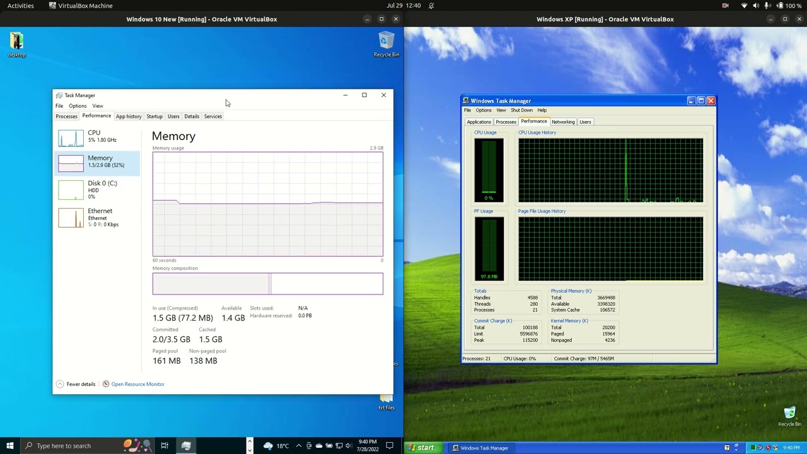This screenshot has width=807, height=454.
Task: Click the Memory composition bar
Action: tap(268, 284)
